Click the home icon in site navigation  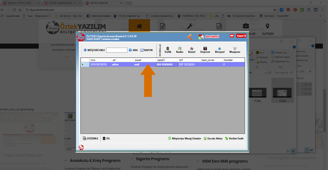click(139, 26)
